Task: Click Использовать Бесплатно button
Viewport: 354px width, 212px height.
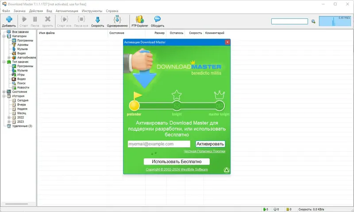Action: click(177, 162)
